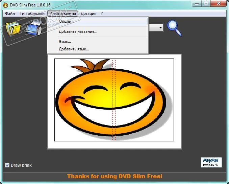
Task: Click the PayPal donation icon
Action: click(211, 162)
